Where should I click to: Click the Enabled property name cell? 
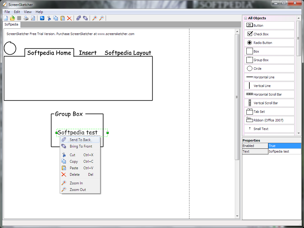pyautogui.click(x=255, y=146)
